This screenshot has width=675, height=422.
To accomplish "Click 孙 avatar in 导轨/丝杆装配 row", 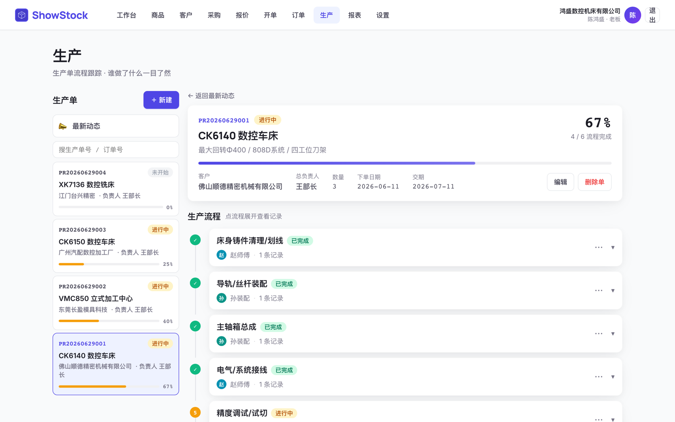I will [221, 298].
